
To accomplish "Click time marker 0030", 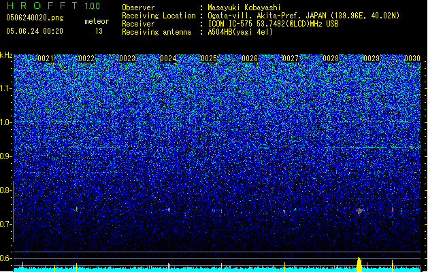I will (x=412, y=58).
